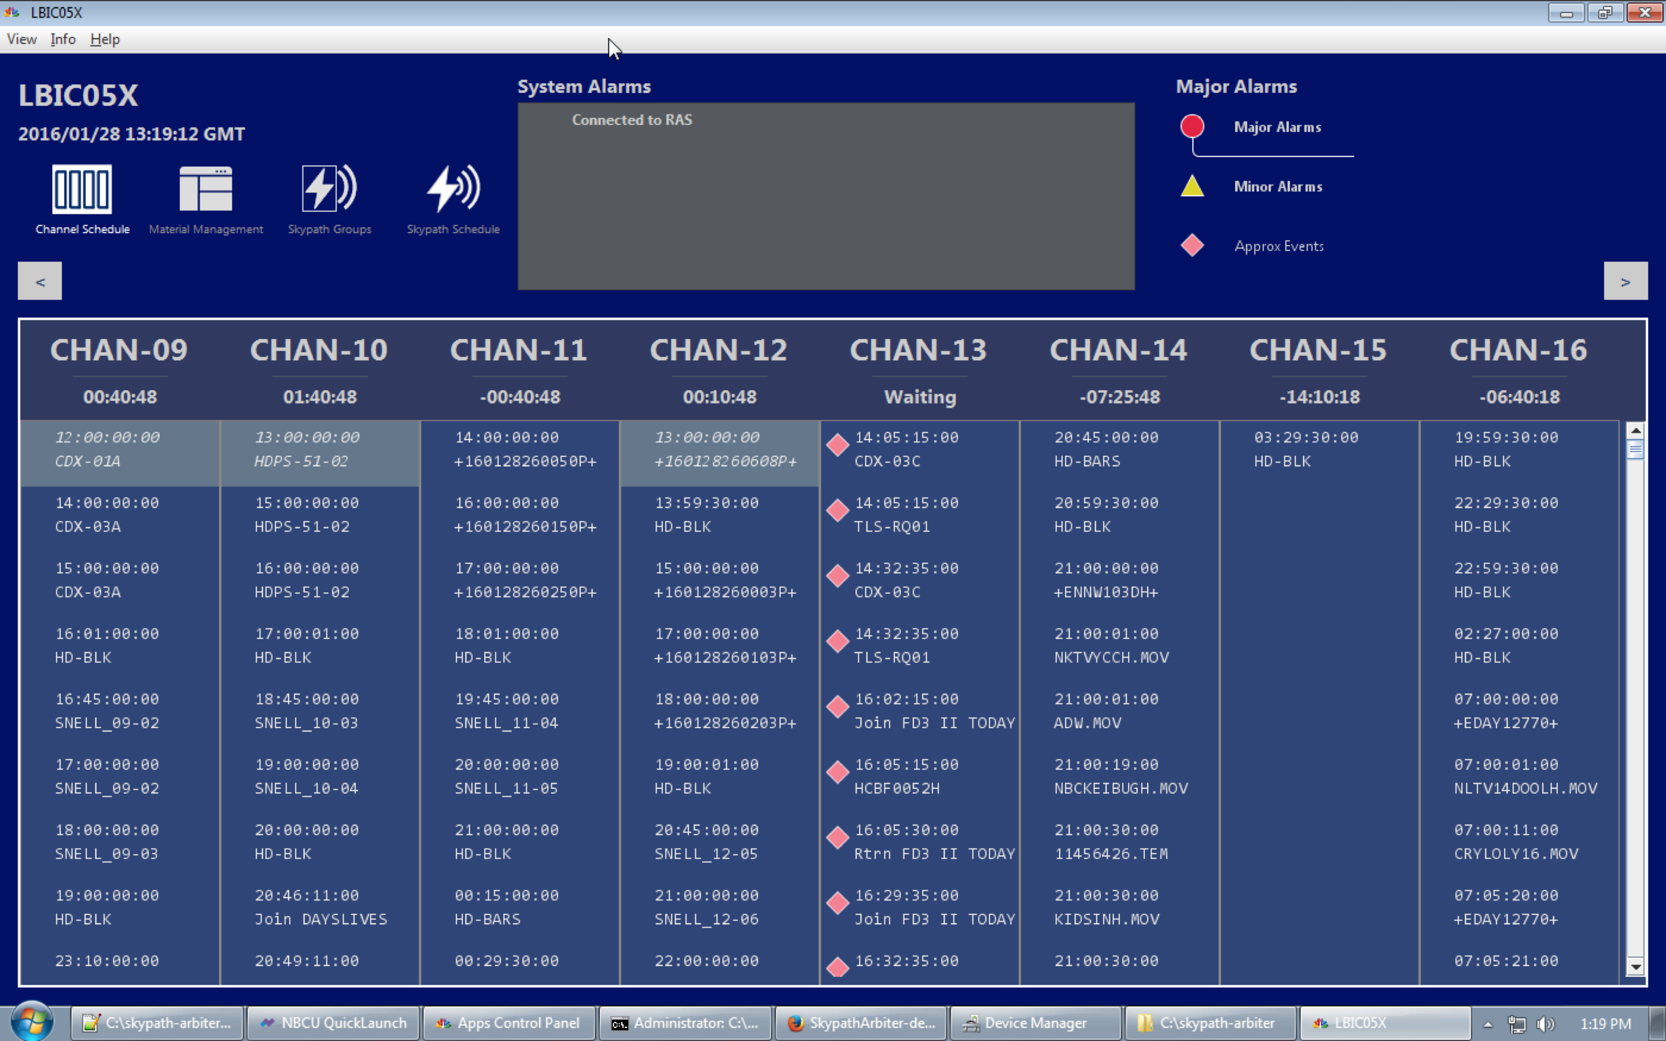Click the schedule scrollbar thumb
Image resolution: width=1666 pixels, height=1041 pixels.
click(x=1637, y=449)
